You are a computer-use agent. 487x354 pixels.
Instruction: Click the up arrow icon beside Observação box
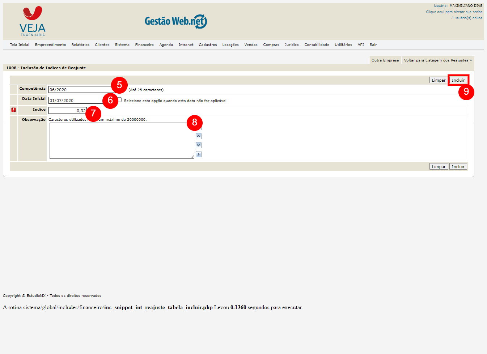coord(198,136)
